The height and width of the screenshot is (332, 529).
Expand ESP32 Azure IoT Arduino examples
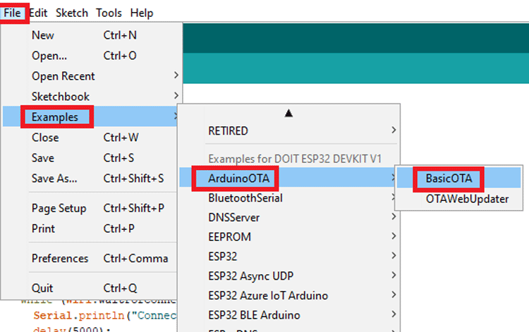tap(288, 296)
